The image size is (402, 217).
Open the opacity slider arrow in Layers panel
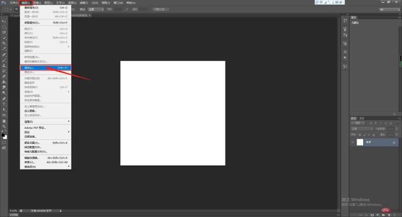coord(397,129)
